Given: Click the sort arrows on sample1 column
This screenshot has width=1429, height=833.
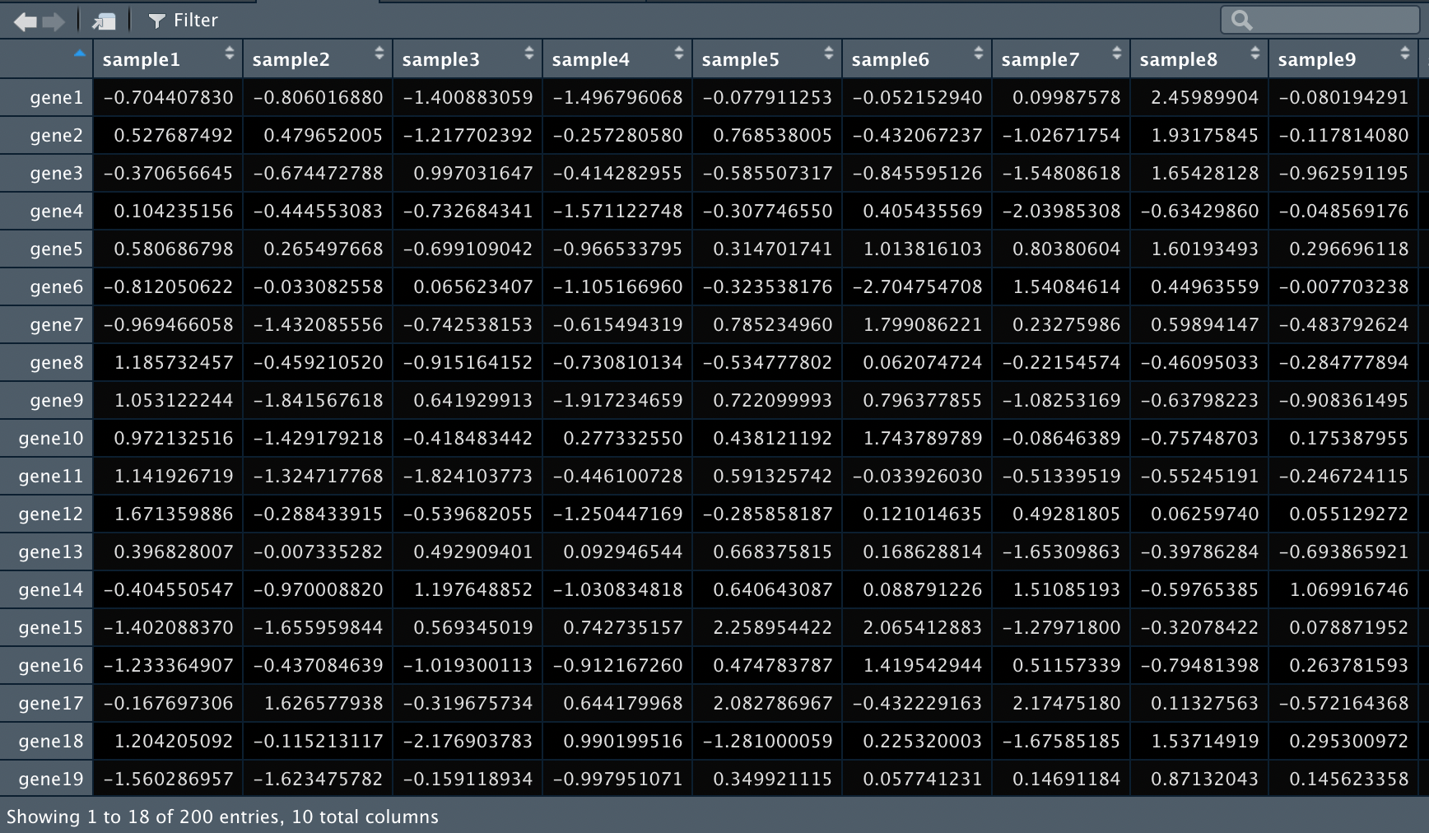Looking at the screenshot, I should point(229,54).
